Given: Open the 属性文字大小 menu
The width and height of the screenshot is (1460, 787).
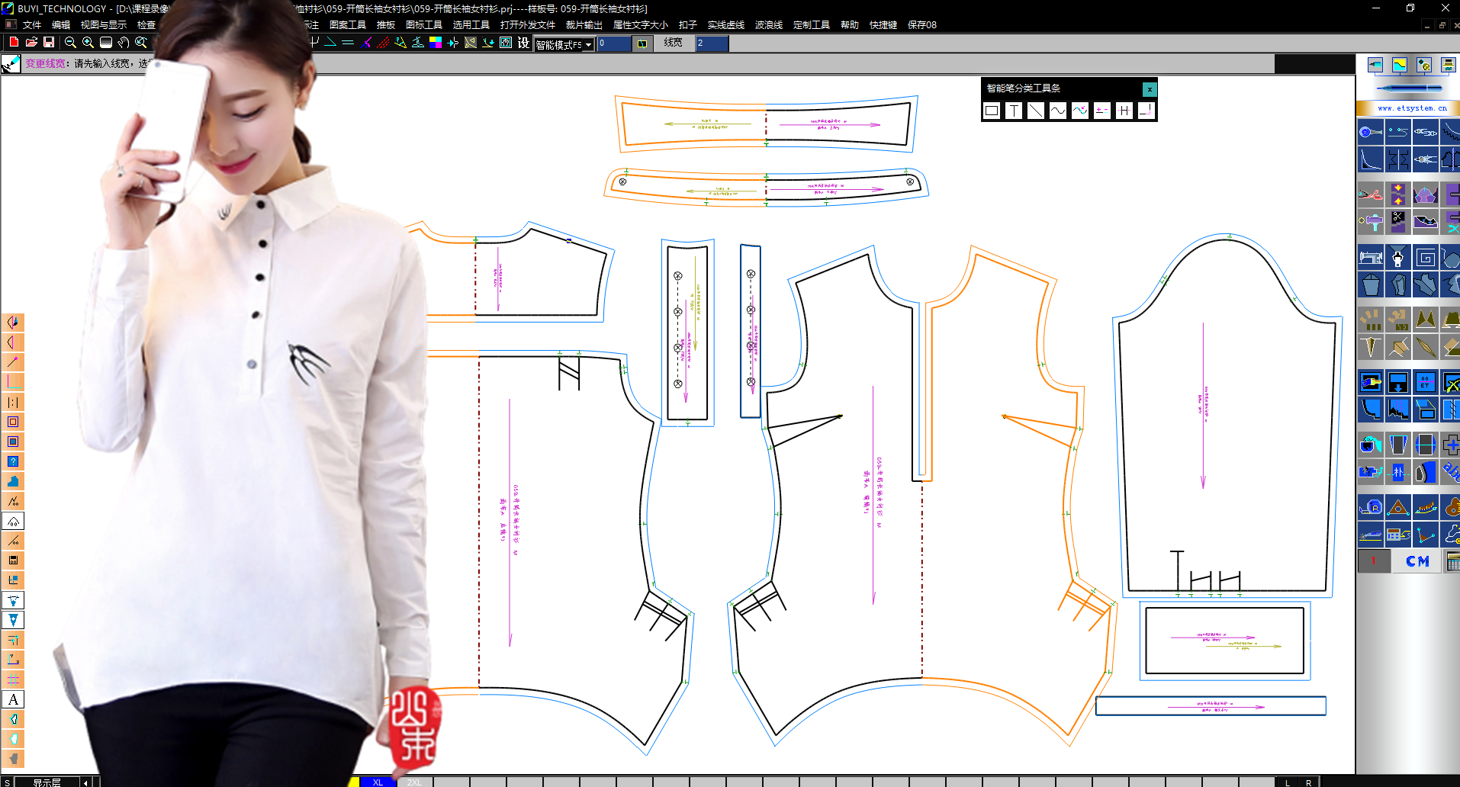Looking at the screenshot, I should [x=641, y=24].
